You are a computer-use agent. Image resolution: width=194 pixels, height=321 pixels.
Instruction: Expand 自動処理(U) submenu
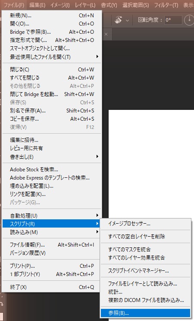pos(52,215)
